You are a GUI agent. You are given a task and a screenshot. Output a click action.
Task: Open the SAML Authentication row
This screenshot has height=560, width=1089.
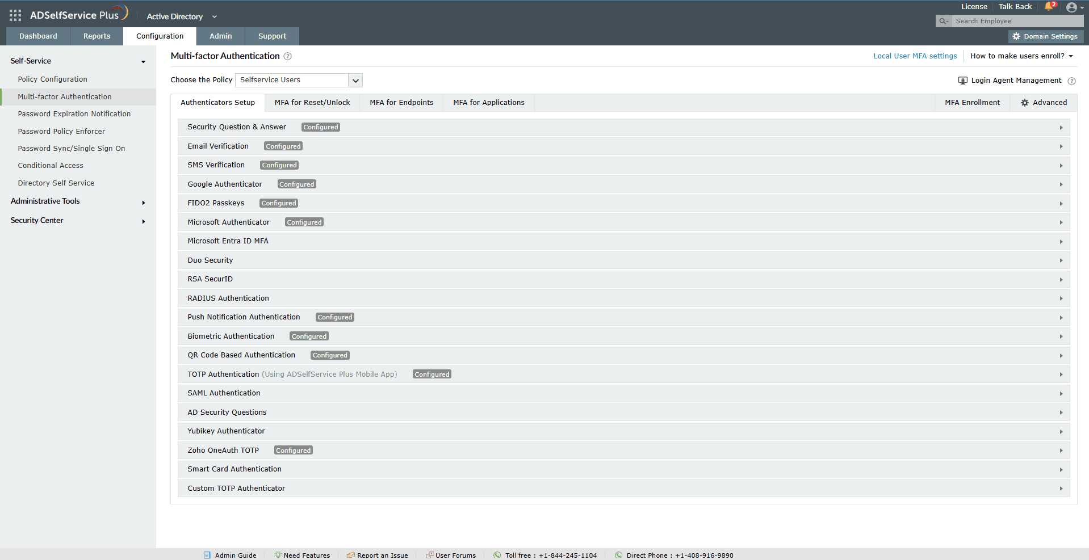623,393
